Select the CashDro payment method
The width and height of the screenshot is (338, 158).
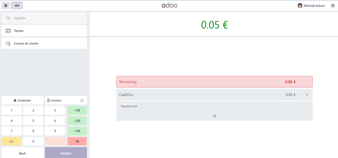coord(44,18)
